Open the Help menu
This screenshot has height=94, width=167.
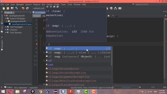pyautogui.click(x=84, y=4)
